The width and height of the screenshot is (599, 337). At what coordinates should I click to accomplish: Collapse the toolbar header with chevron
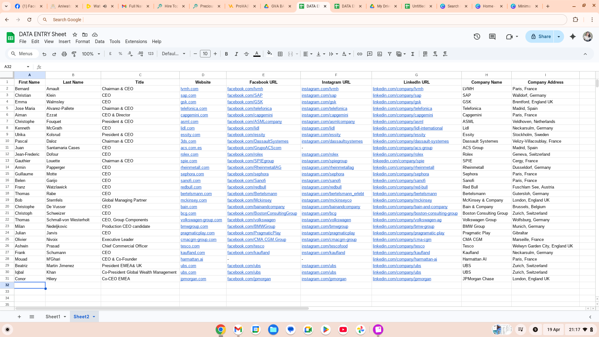point(585,54)
